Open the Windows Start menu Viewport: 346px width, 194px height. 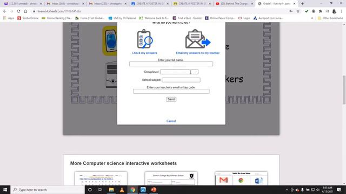[5, 190]
